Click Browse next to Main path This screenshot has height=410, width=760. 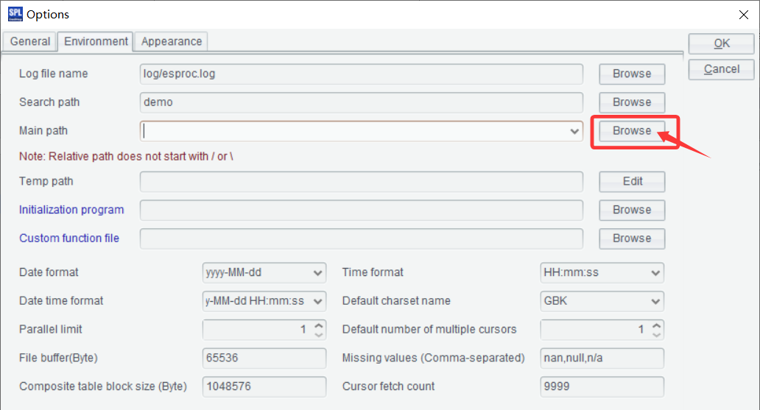[x=631, y=131]
